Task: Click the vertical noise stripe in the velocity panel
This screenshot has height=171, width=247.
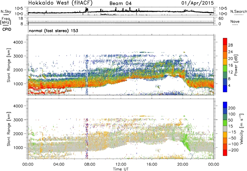Action: (x=86, y=138)
